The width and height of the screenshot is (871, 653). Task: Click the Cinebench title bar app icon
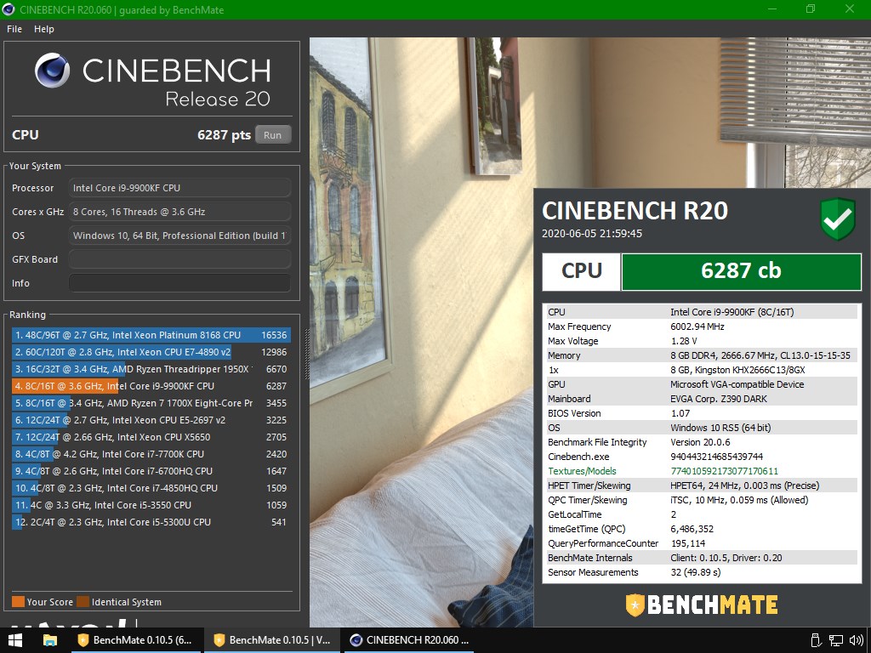[x=9, y=9]
